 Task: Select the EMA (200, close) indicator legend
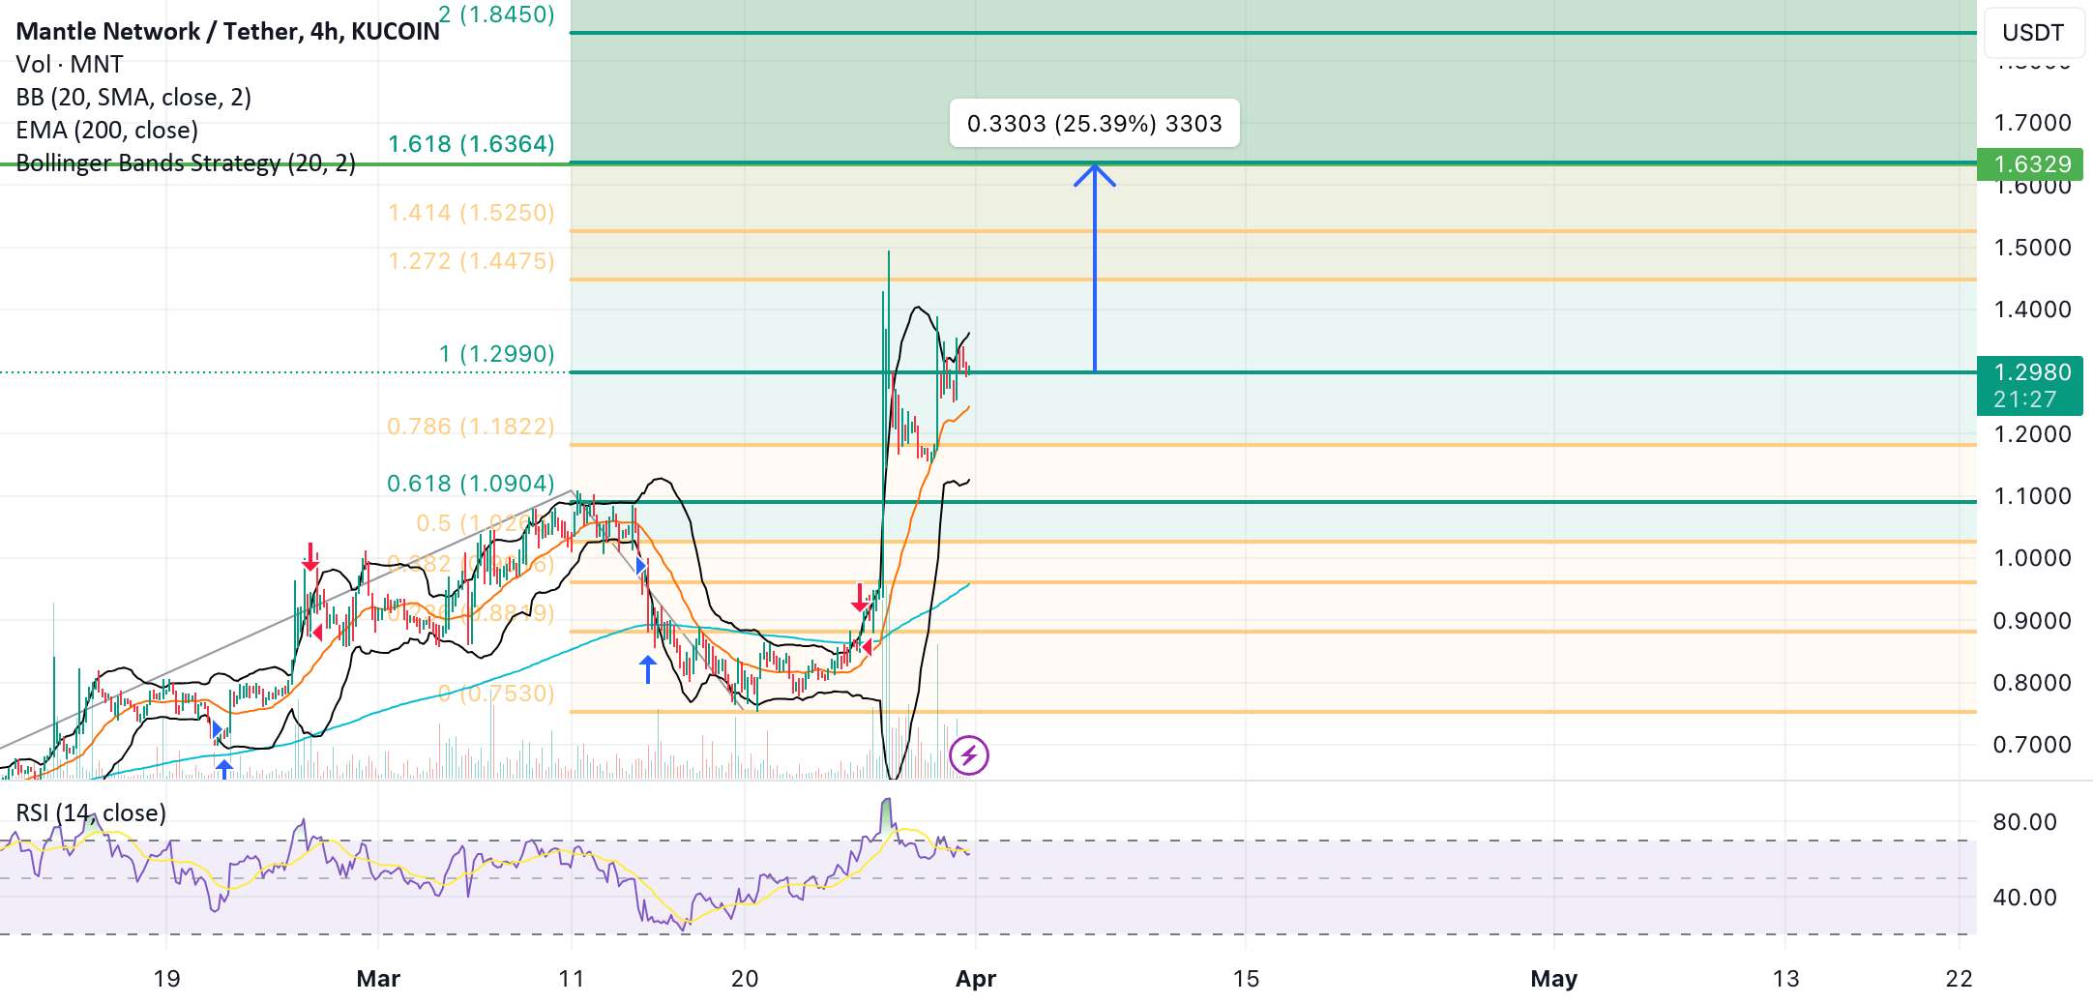[106, 130]
